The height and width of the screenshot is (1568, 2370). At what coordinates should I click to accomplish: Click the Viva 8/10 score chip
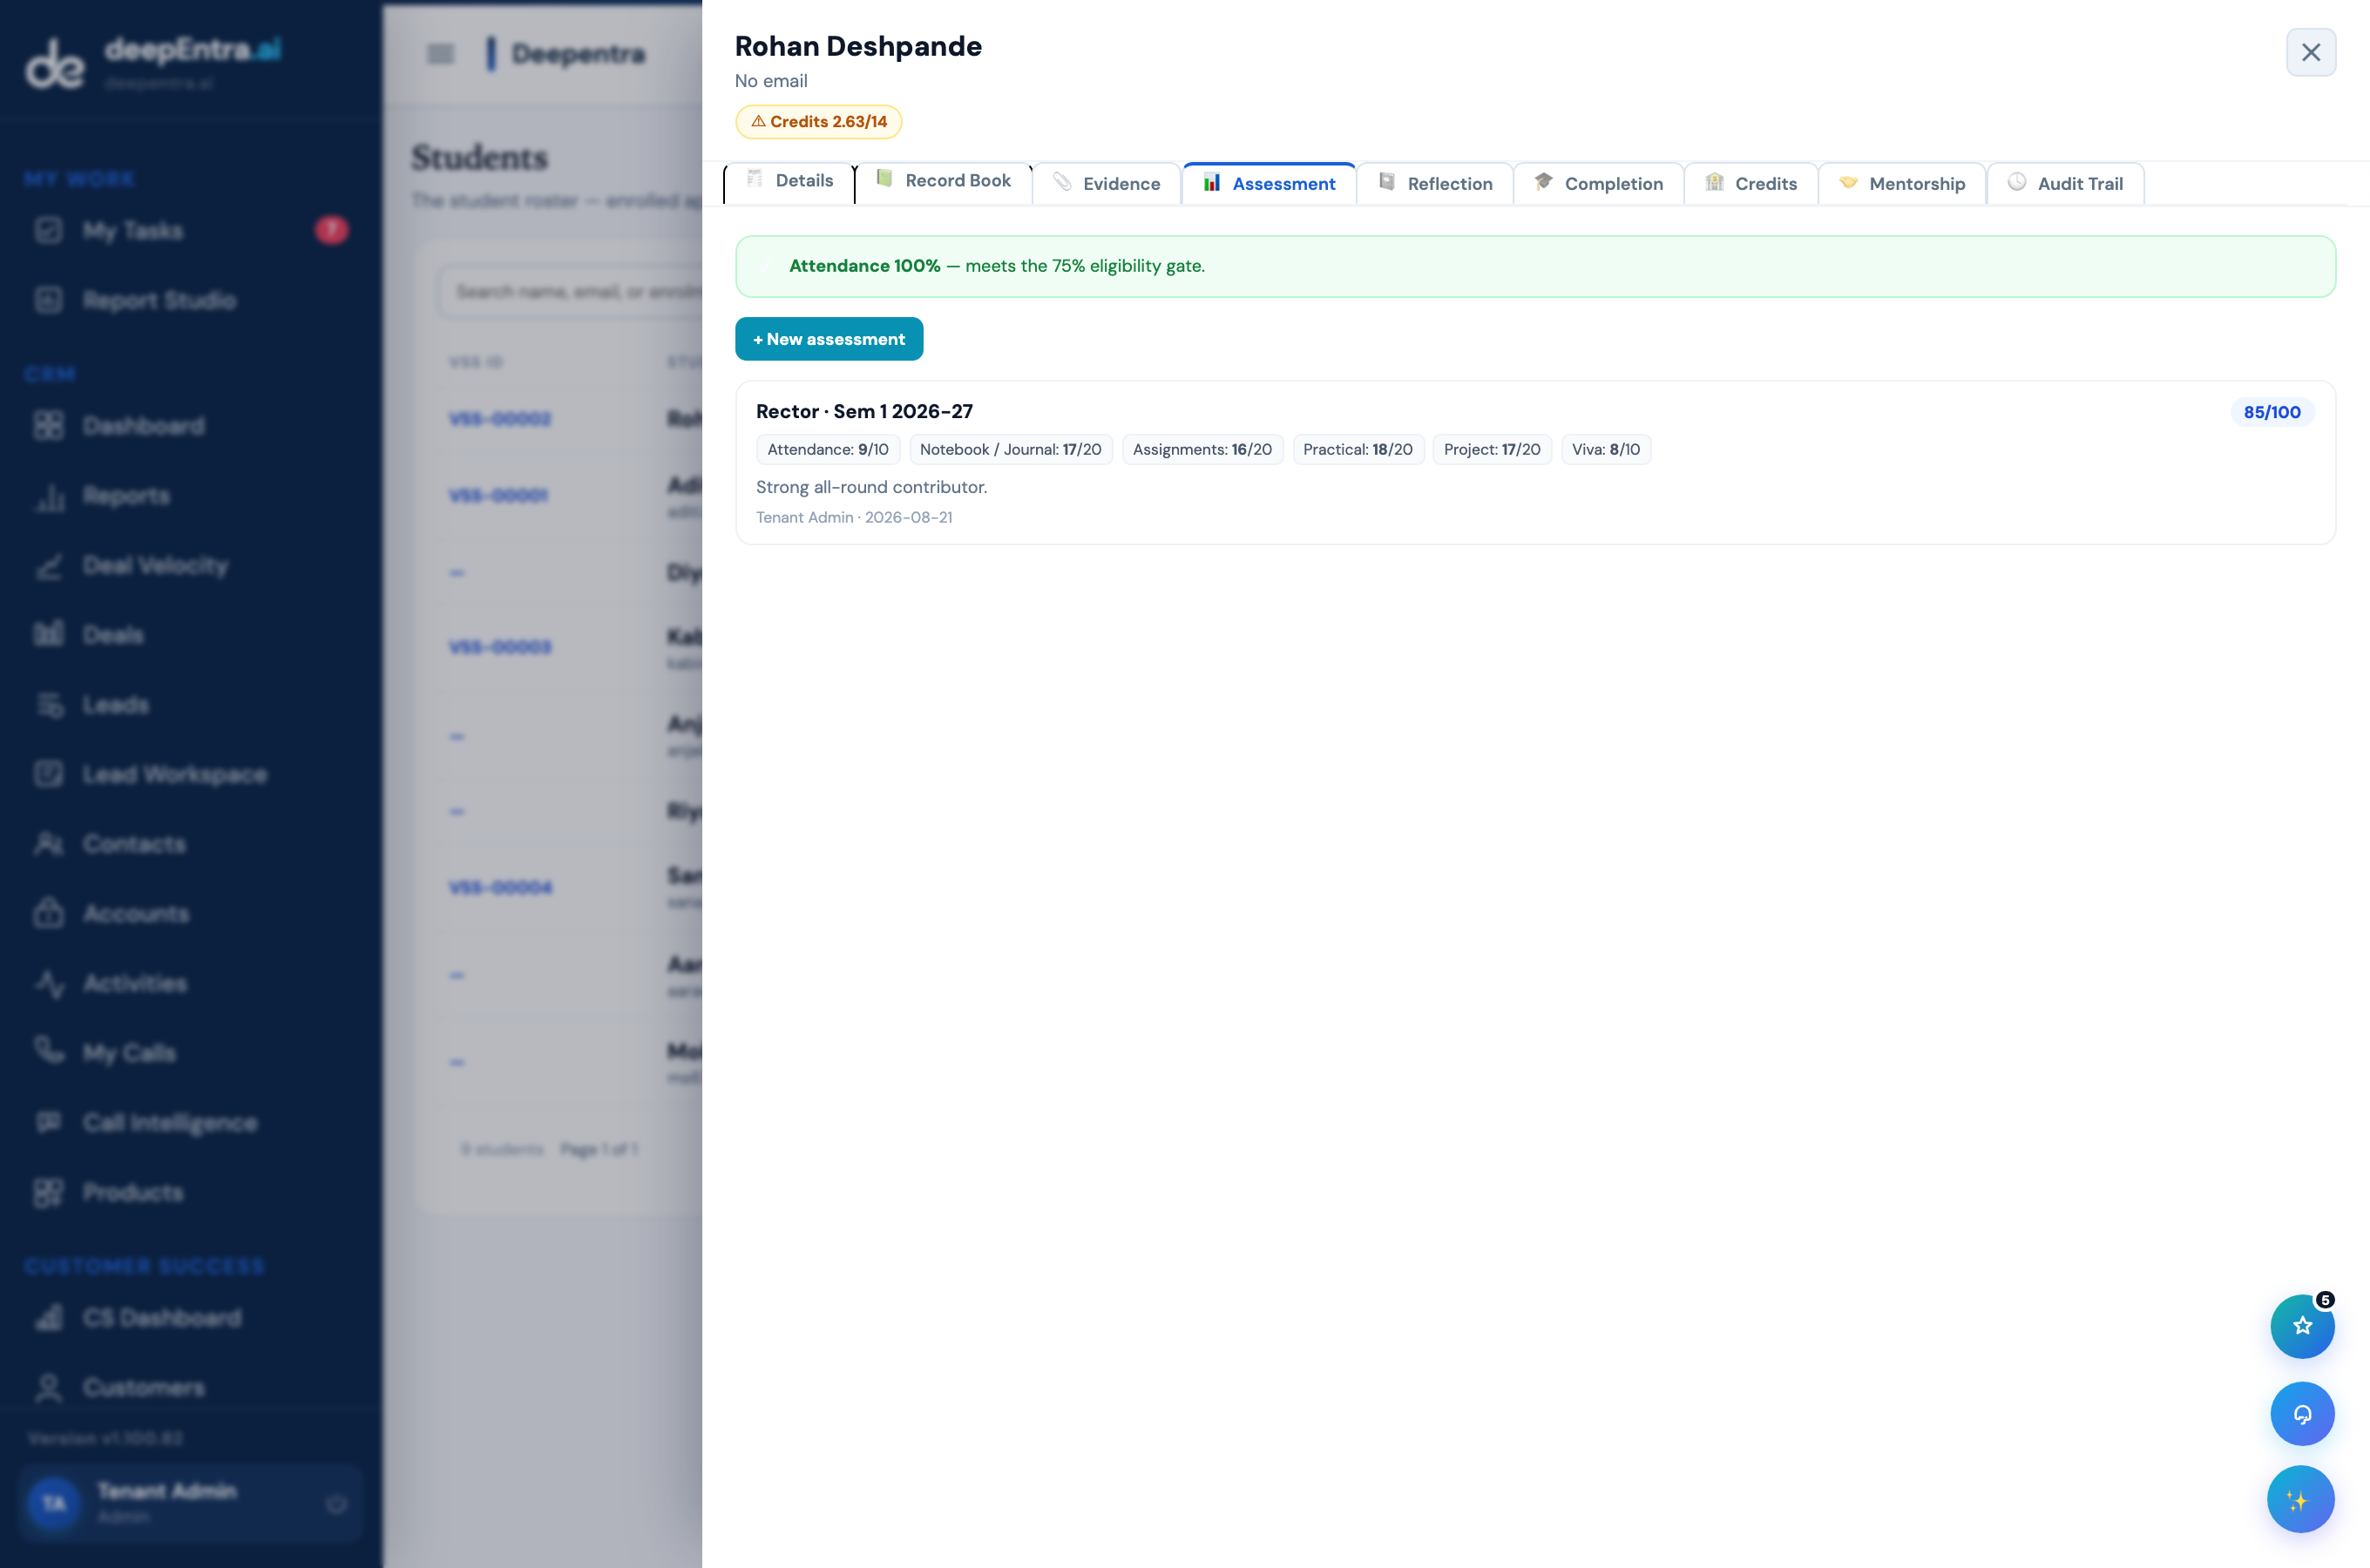pos(1605,449)
